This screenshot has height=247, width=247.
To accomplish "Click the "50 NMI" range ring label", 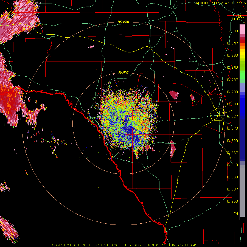I will tap(123, 72).
